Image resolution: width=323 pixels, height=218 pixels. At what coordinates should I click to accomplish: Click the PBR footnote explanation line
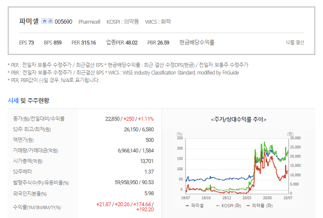[x=123, y=73]
